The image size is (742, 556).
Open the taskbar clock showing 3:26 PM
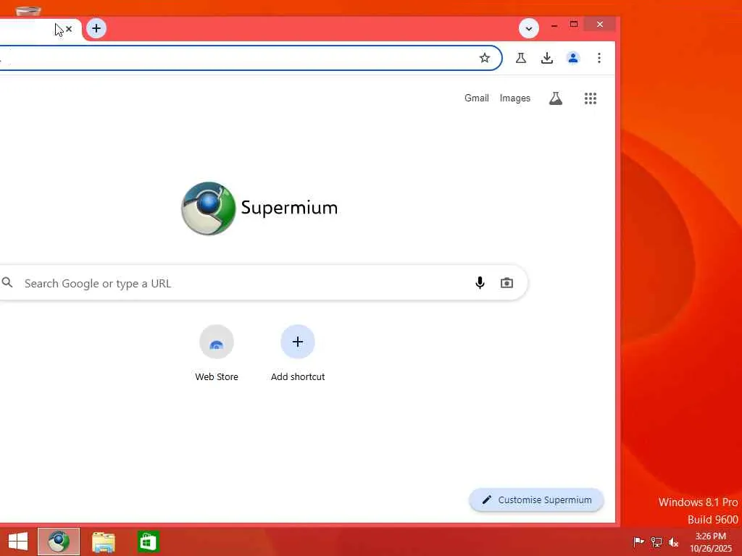pyautogui.click(x=711, y=542)
